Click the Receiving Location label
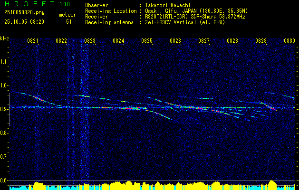Screen dimensions: 299x190 click(111, 11)
